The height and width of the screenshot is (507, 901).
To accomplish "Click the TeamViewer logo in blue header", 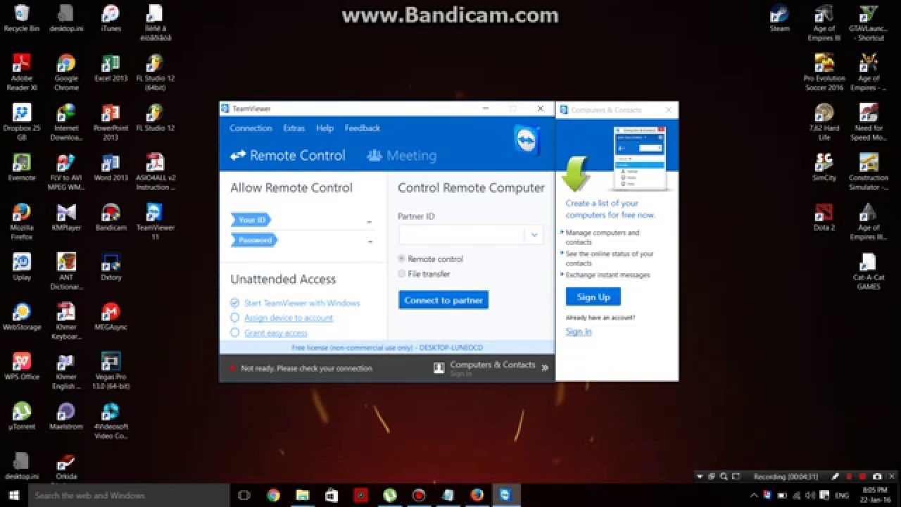I will 526,141.
